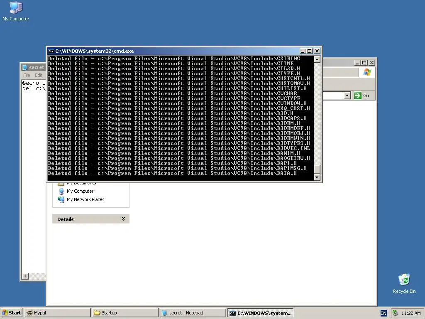The width and height of the screenshot is (425, 319).
Task: Switch to Startup folder taskbar button
Action: [125, 313]
